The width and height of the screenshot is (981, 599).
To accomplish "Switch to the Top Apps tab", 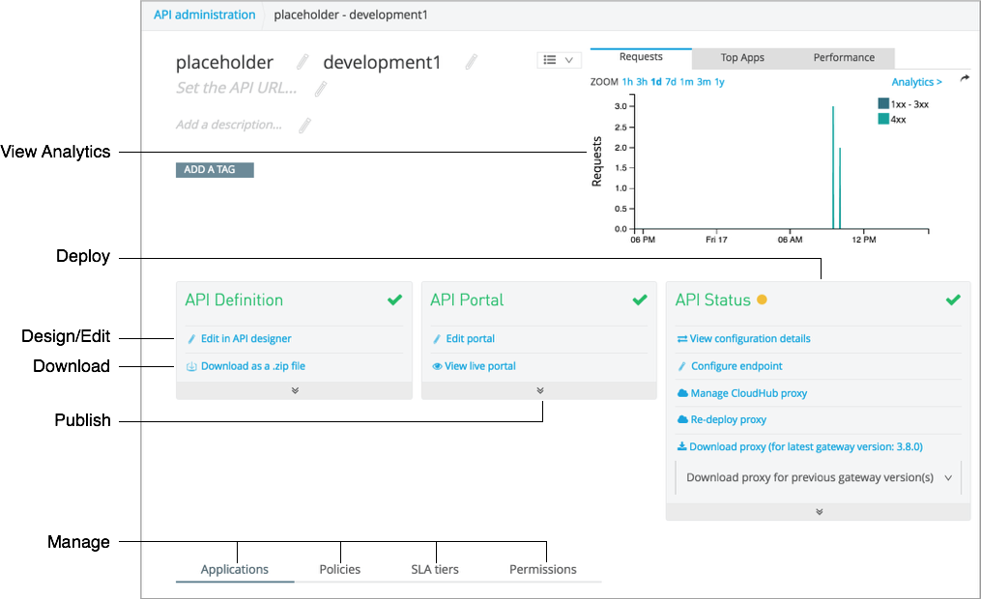I will pos(741,58).
